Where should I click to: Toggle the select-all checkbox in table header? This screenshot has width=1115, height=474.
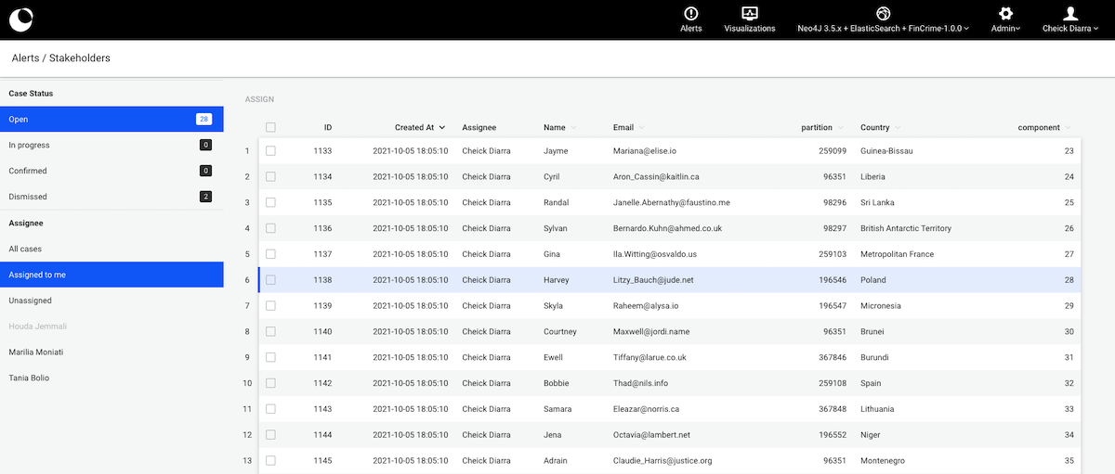pos(270,128)
